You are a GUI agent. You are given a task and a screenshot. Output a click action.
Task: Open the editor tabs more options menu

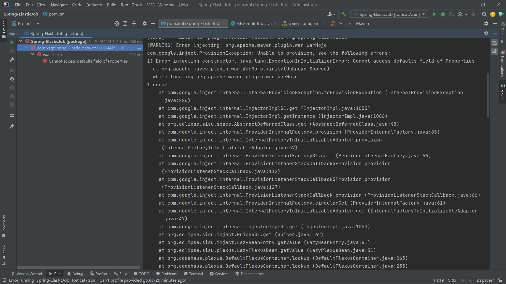[x=350, y=23]
